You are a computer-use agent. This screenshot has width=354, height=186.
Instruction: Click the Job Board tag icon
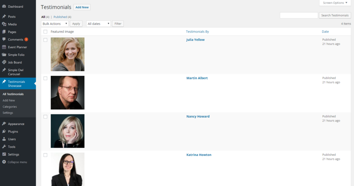coord(4,62)
